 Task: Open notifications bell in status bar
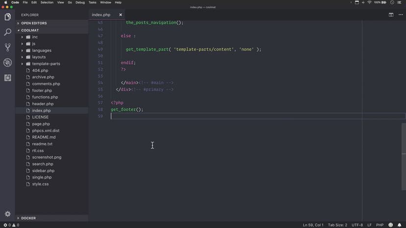399,225
